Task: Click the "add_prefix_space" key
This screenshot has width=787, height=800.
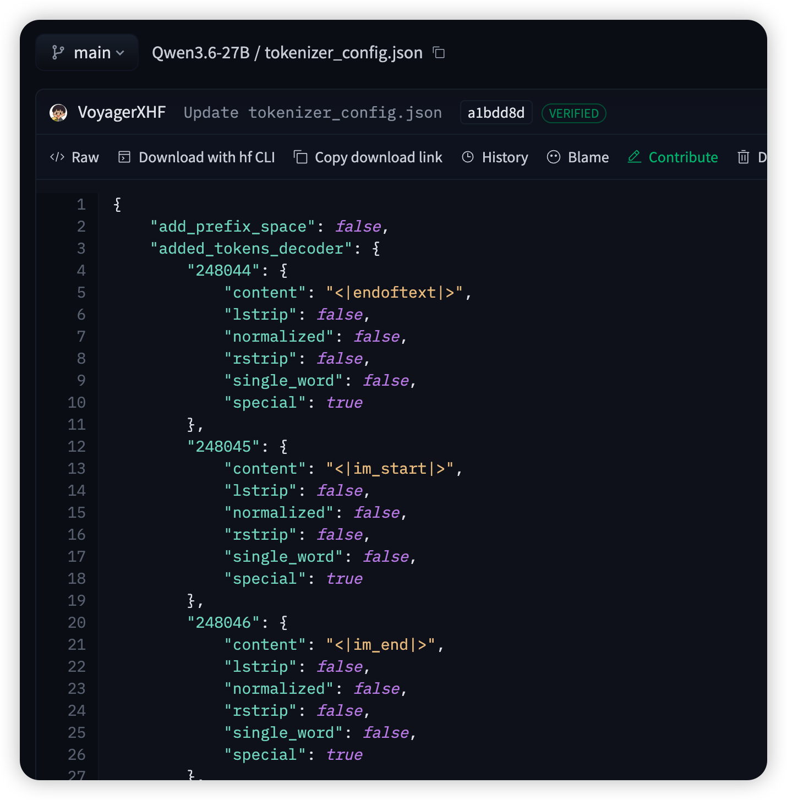Action: click(x=232, y=227)
